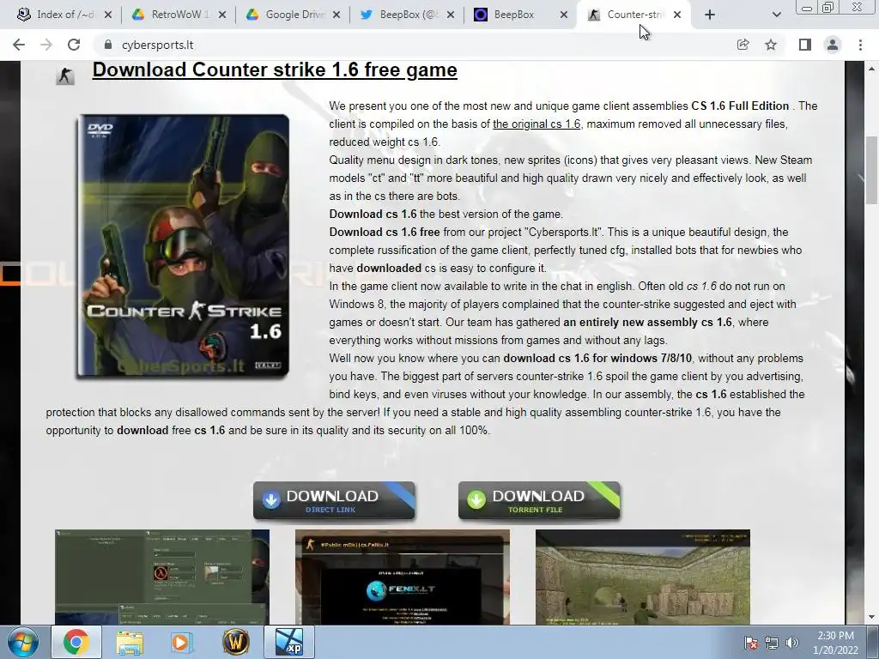Open Windows Media Player taskbar icon
Viewport: 879px width, 659px height.
click(x=181, y=643)
